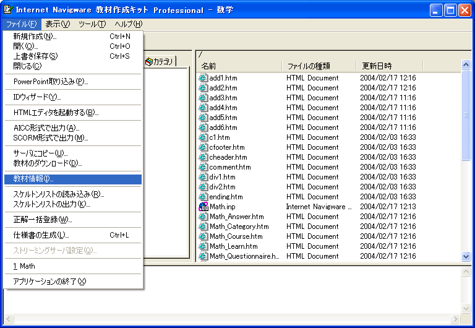Click bottom pane vertical scrollbar down arrow

pos(466,309)
